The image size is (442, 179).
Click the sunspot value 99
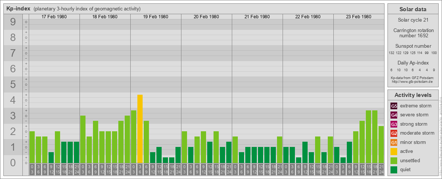click(427, 53)
